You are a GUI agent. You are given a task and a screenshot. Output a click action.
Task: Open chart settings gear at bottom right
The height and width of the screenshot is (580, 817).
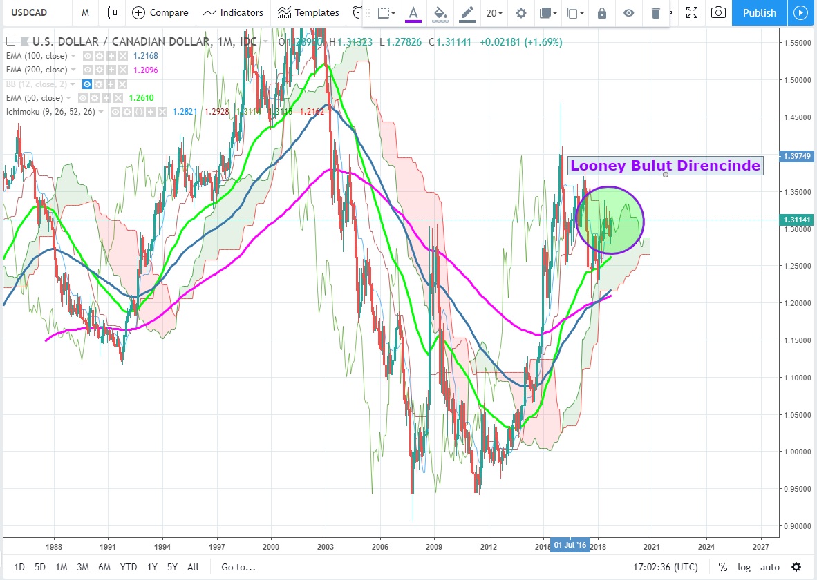(796, 567)
